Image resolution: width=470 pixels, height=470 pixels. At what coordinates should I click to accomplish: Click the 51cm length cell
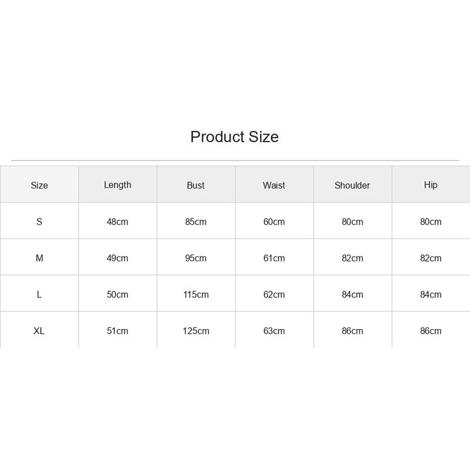[x=117, y=331]
